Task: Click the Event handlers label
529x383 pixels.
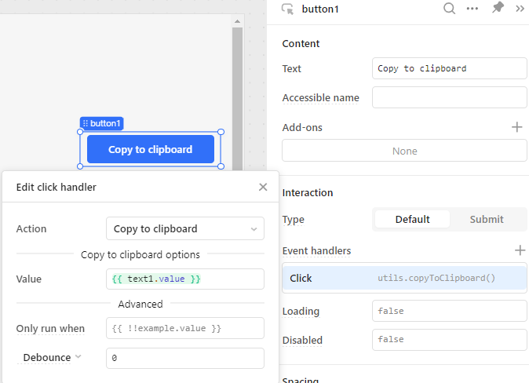Action: [316, 250]
